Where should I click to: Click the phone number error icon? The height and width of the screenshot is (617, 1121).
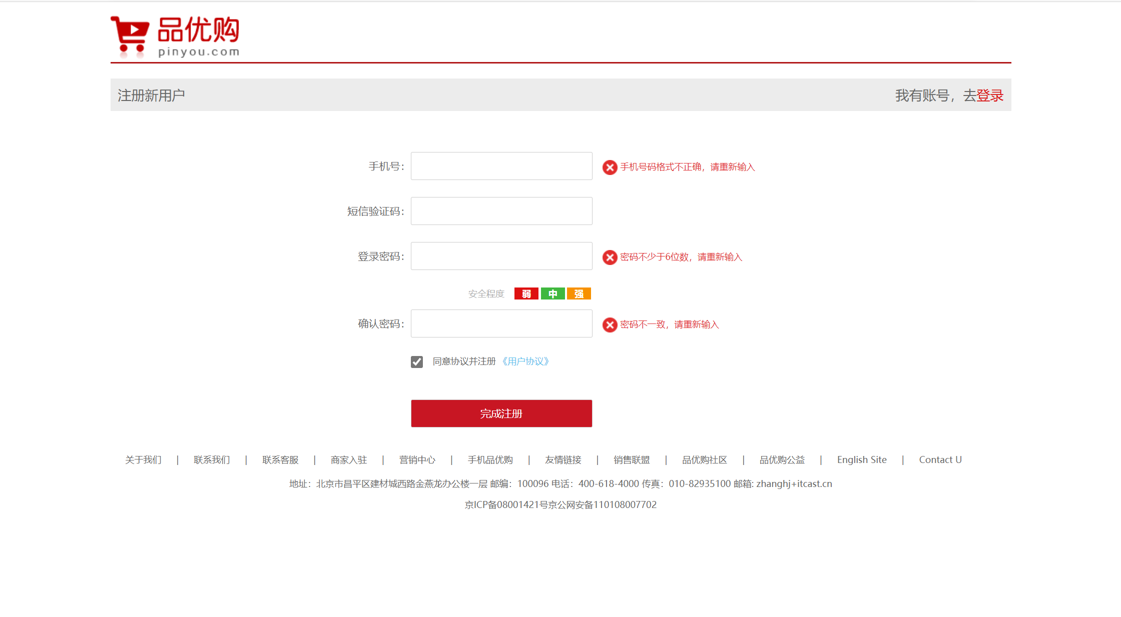click(x=610, y=167)
